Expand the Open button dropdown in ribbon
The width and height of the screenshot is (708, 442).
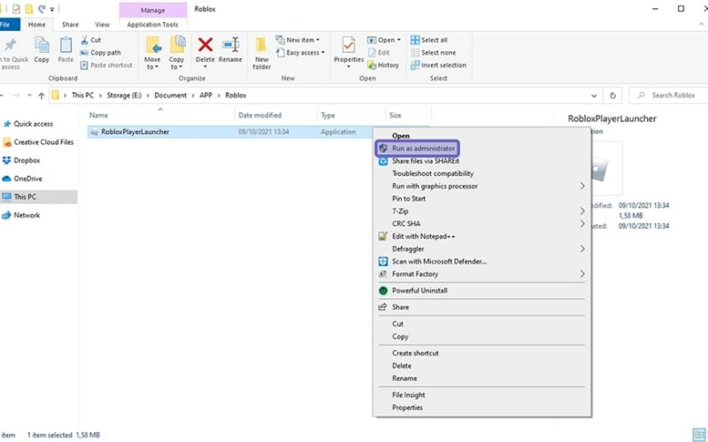[399, 40]
